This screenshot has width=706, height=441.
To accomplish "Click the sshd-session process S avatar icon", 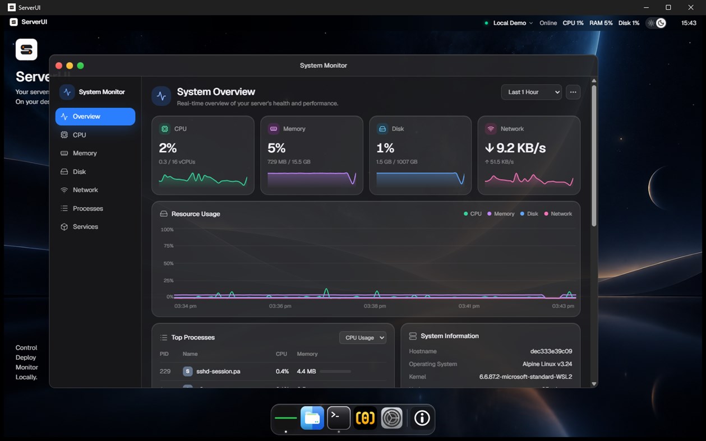I will coord(188,371).
